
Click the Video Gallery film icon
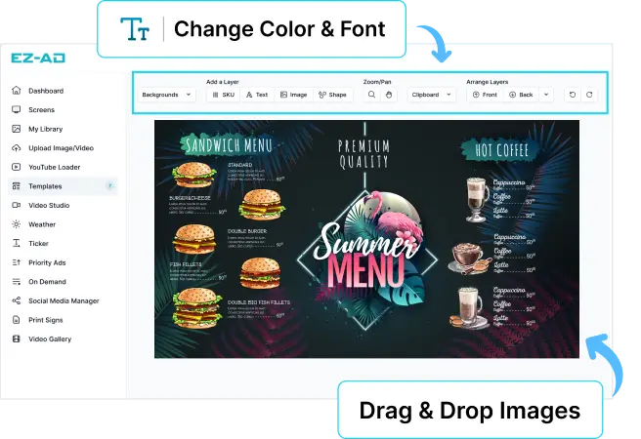[17, 339]
